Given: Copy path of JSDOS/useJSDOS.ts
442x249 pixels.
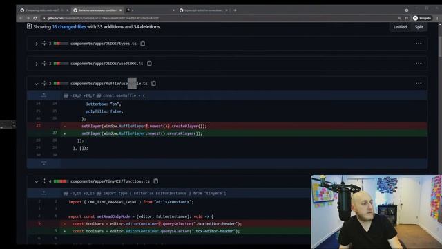Looking at the screenshot, I should point(149,64).
